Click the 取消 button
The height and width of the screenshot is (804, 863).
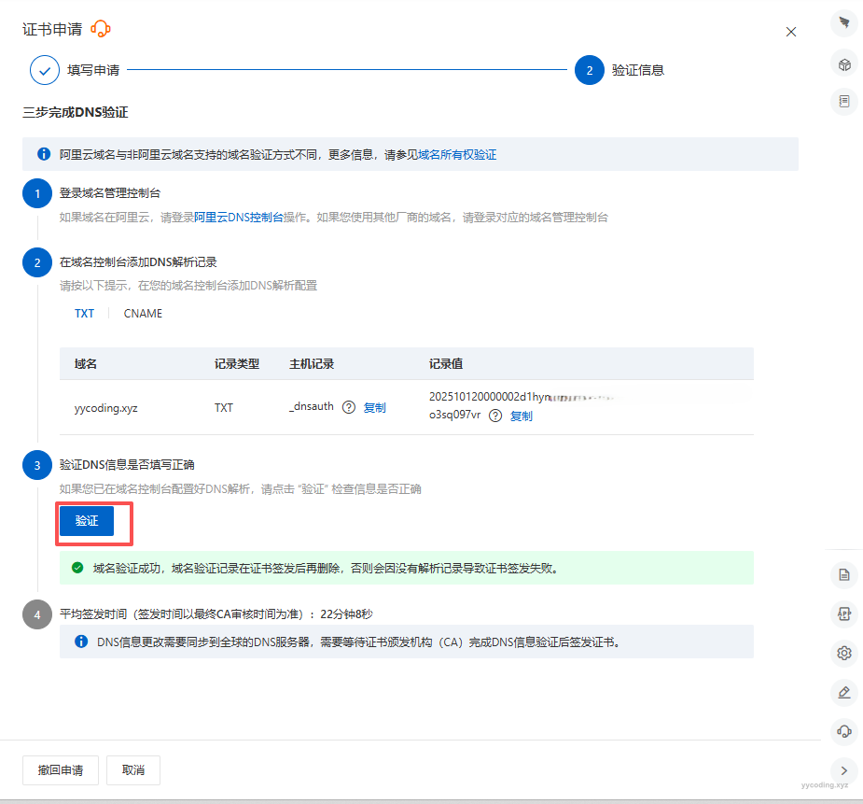tap(133, 770)
